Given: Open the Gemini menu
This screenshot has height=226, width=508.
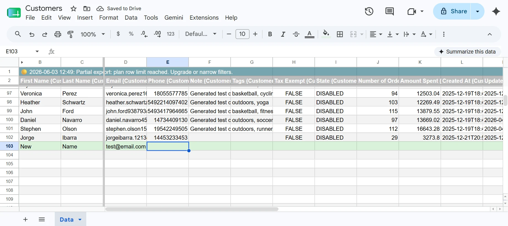Looking at the screenshot, I should 174,18.
